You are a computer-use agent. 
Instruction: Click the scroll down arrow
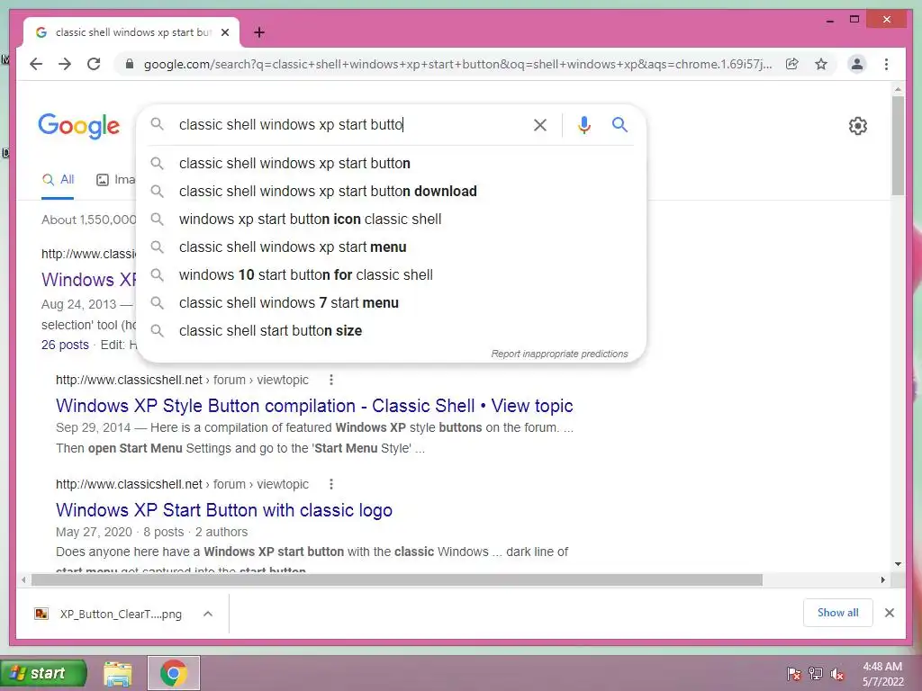coord(898,564)
